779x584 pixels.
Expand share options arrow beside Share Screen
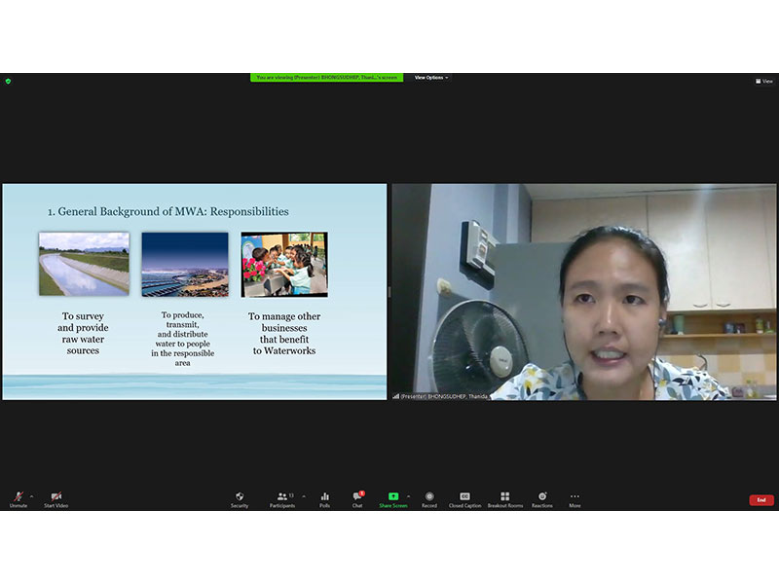coord(408,495)
